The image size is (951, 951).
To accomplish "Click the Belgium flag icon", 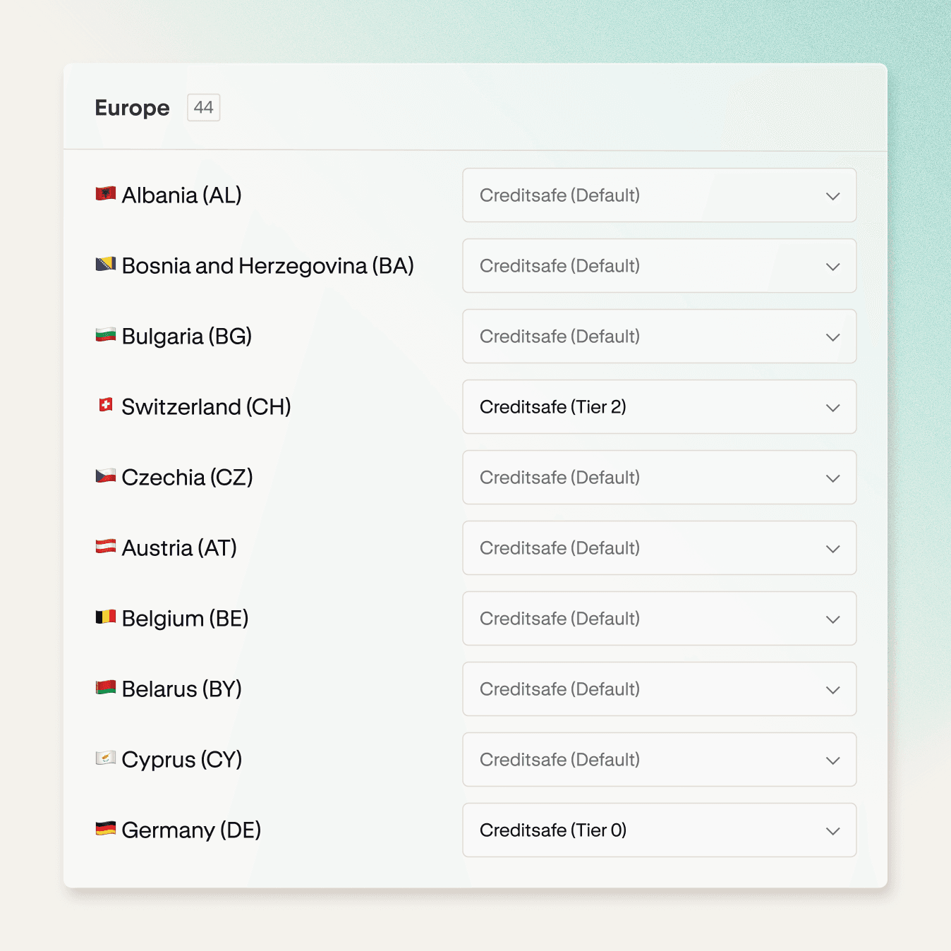I will (106, 617).
